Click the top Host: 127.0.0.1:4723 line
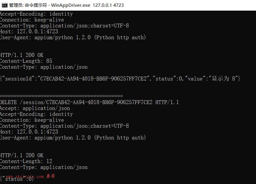Viewport: 256px width, 184px height. tap(29, 32)
